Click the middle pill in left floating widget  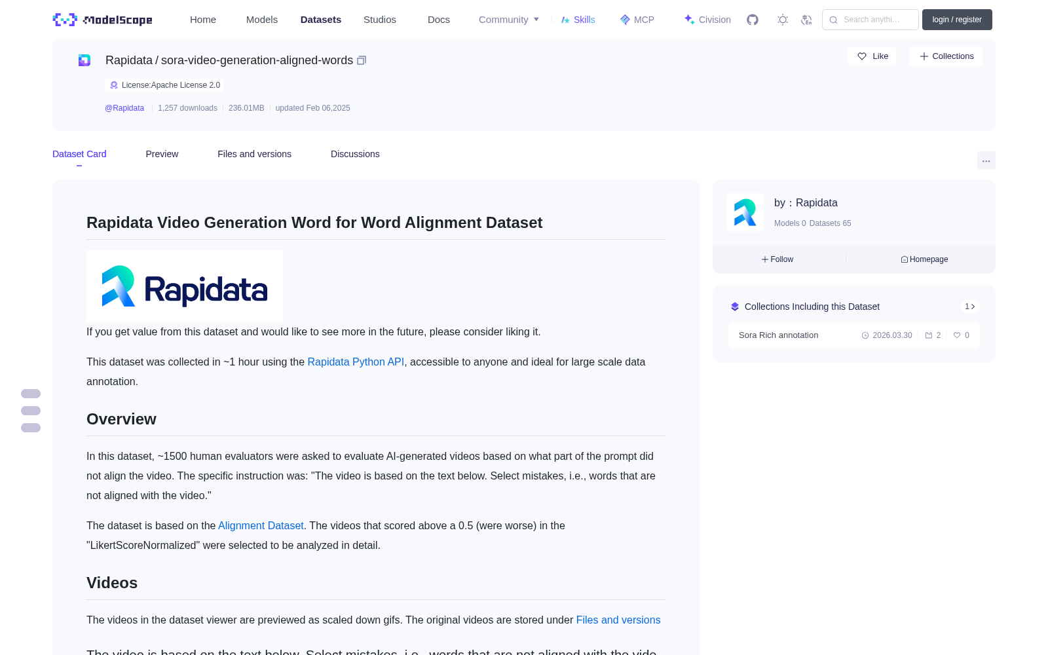[31, 411]
